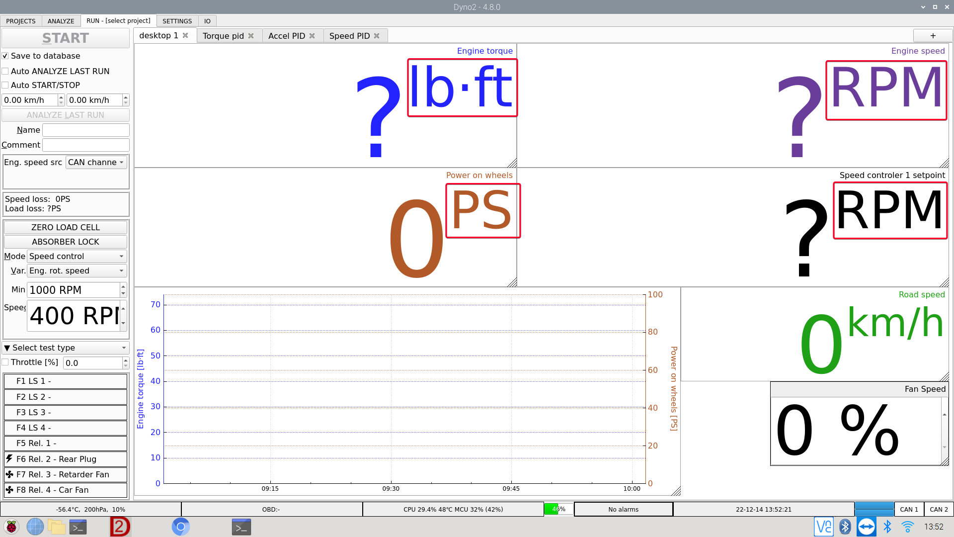The width and height of the screenshot is (954, 537).
Task: Click the fan icon beside F8 Car Fan
Action: pyautogui.click(x=10, y=490)
